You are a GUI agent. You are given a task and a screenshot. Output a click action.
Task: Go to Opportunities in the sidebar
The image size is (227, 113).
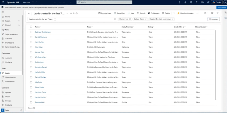click(x=10, y=77)
